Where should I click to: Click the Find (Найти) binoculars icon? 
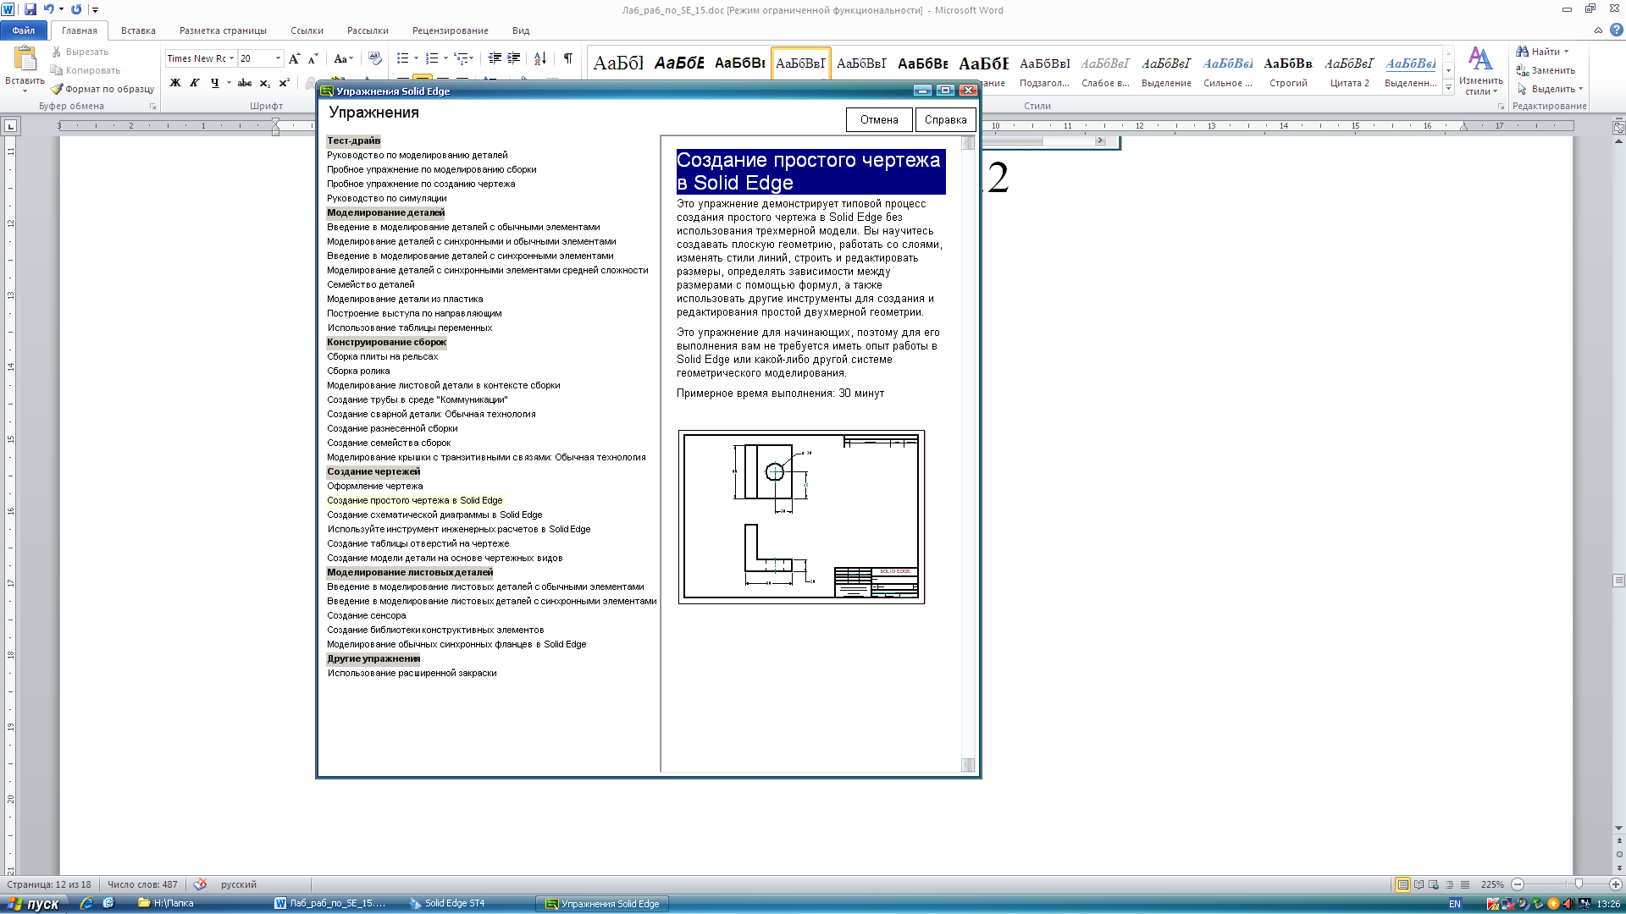(x=1522, y=52)
